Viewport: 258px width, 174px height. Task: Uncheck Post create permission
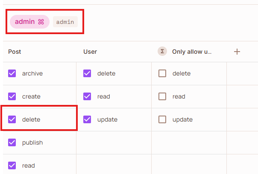pos(12,96)
